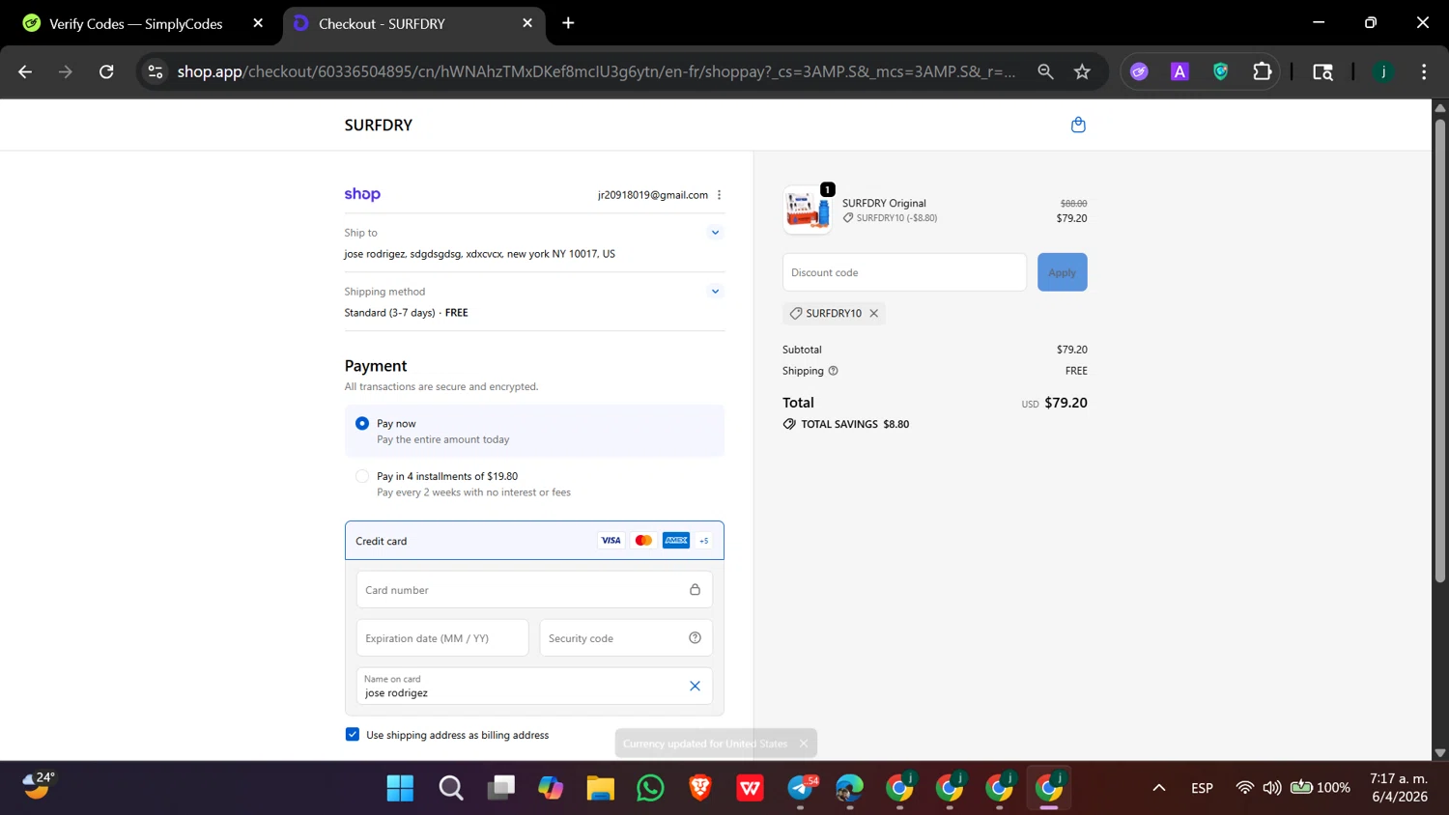Open the weather widget showing 24°
The image size is (1449, 815).
(39, 785)
